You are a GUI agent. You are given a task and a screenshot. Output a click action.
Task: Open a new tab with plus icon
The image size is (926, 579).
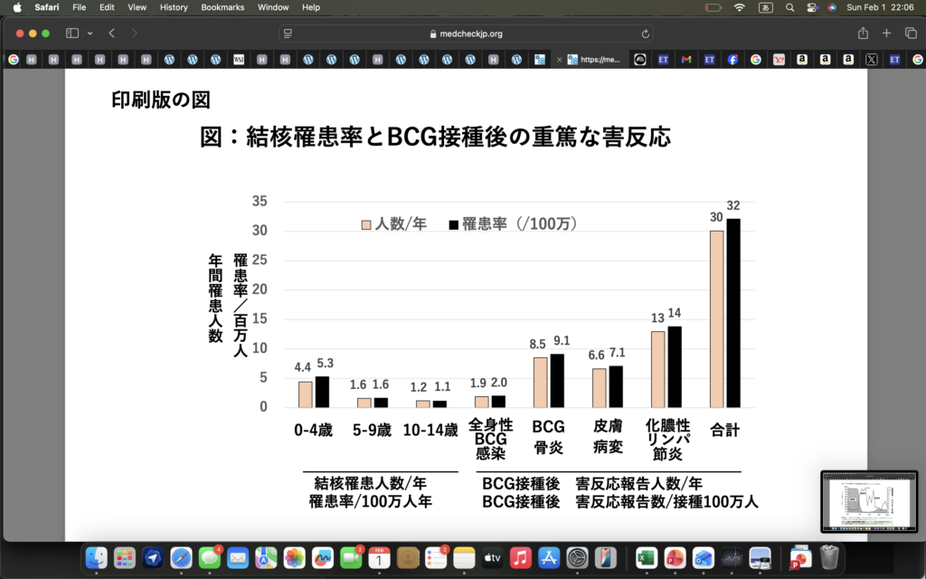(886, 33)
